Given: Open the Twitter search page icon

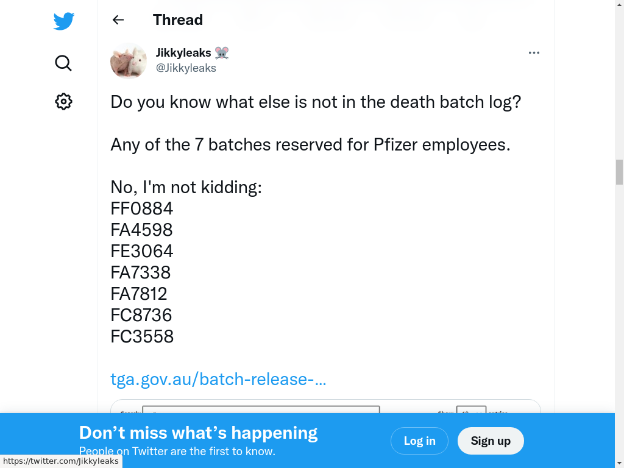Looking at the screenshot, I should point(63,63).
